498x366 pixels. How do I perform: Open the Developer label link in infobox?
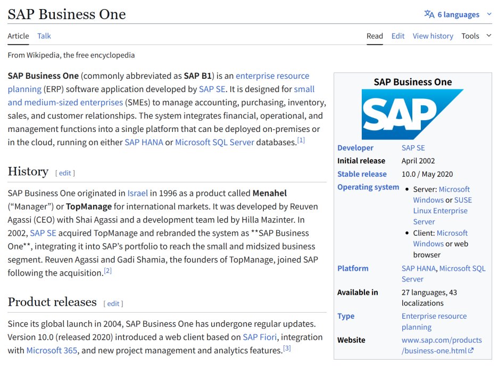point(355,148)
